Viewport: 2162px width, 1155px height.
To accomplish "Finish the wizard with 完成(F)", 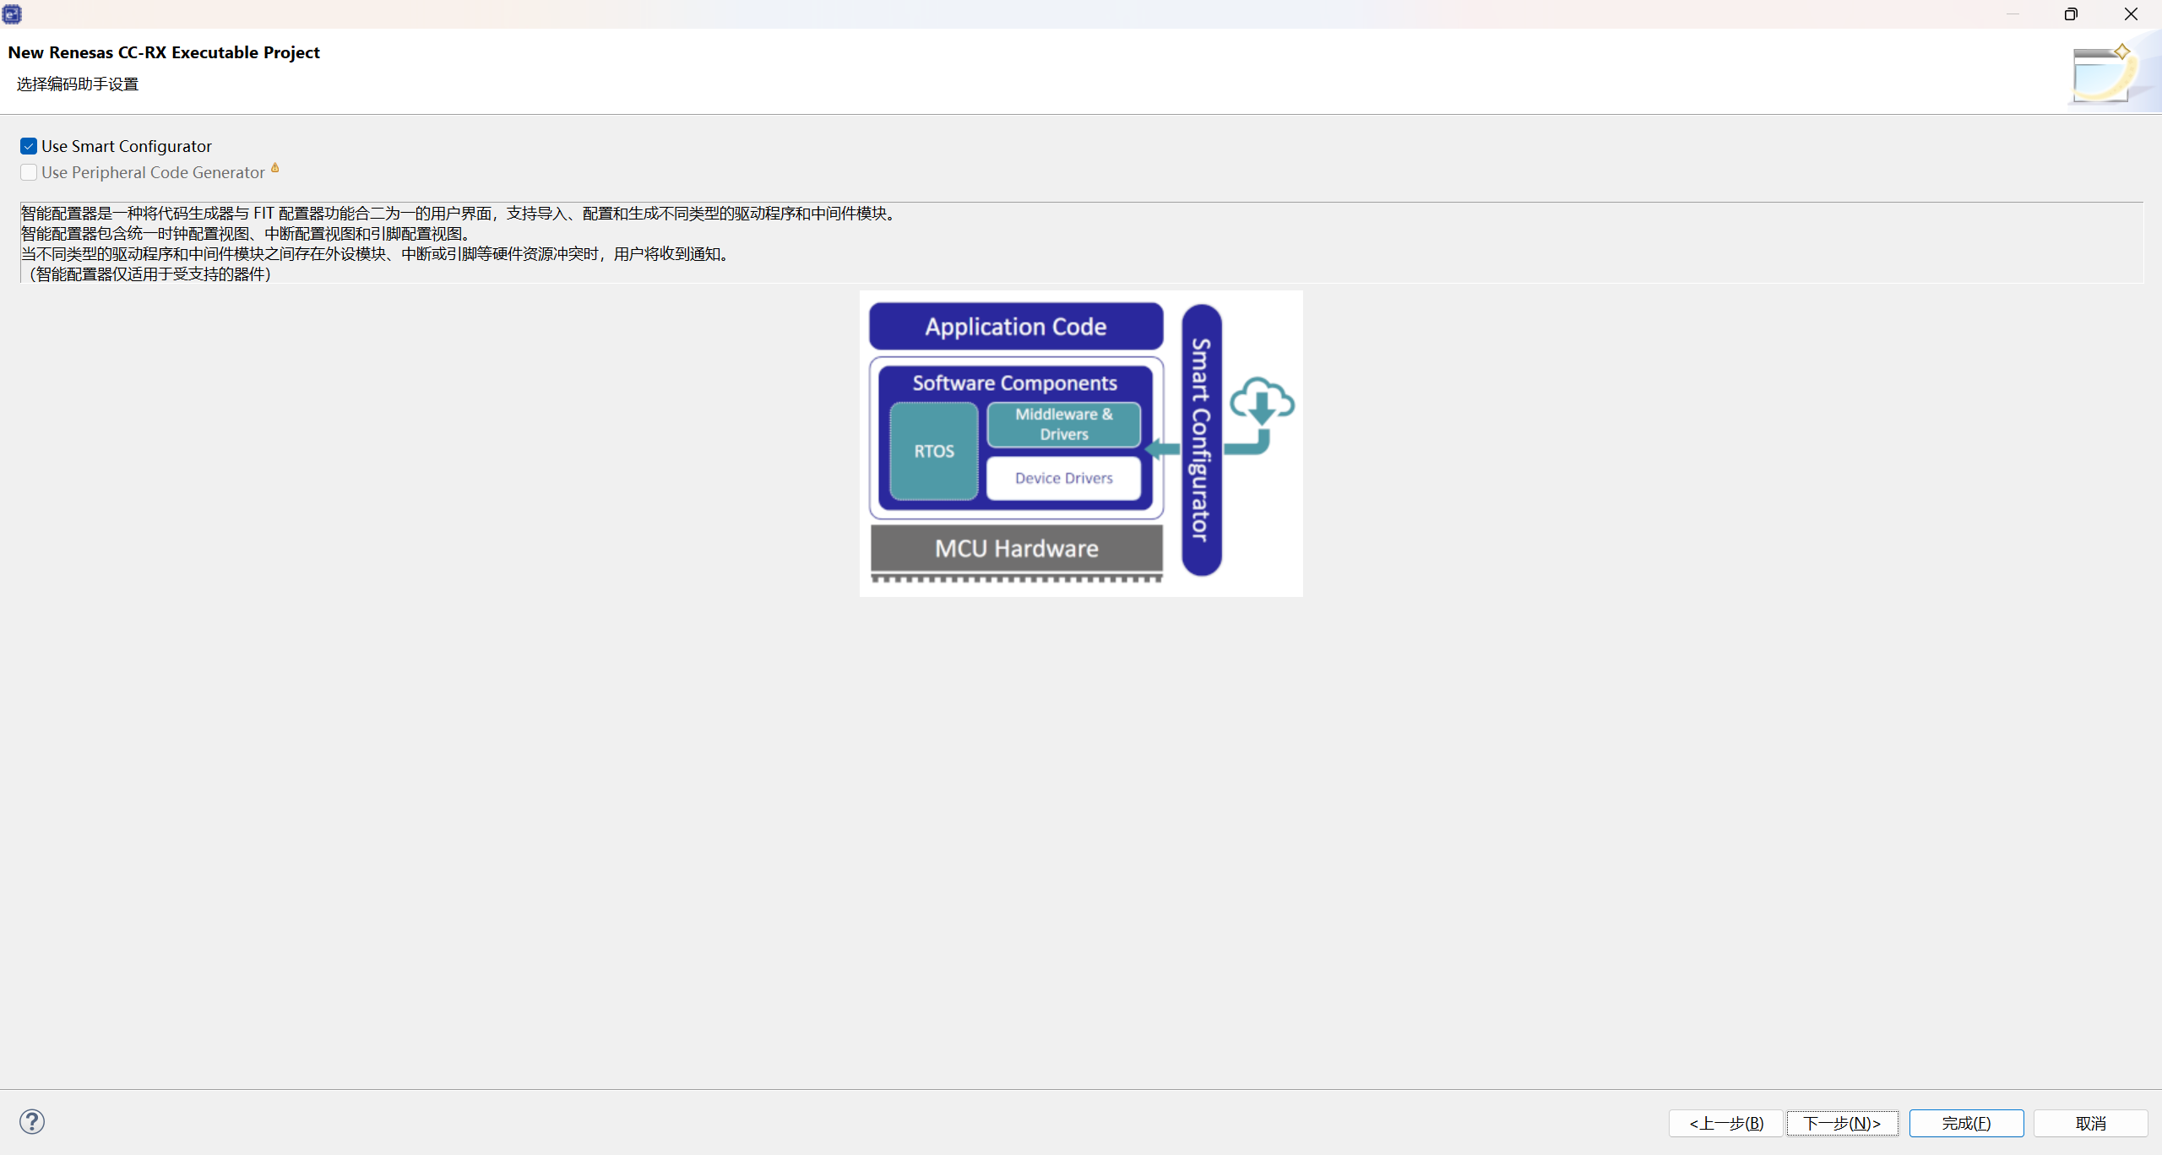I will pyautogui.click(x=1966, y=1123).
